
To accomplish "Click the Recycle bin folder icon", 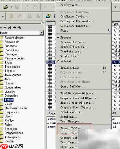I will 1,42.
